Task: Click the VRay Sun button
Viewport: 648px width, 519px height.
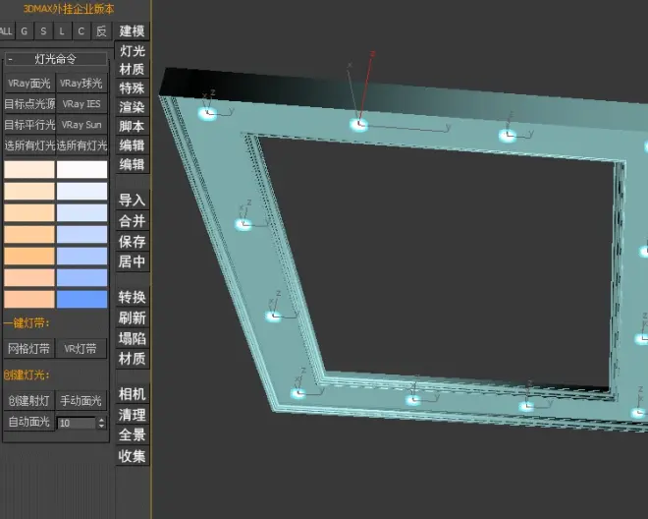Action: click(81, 125)
